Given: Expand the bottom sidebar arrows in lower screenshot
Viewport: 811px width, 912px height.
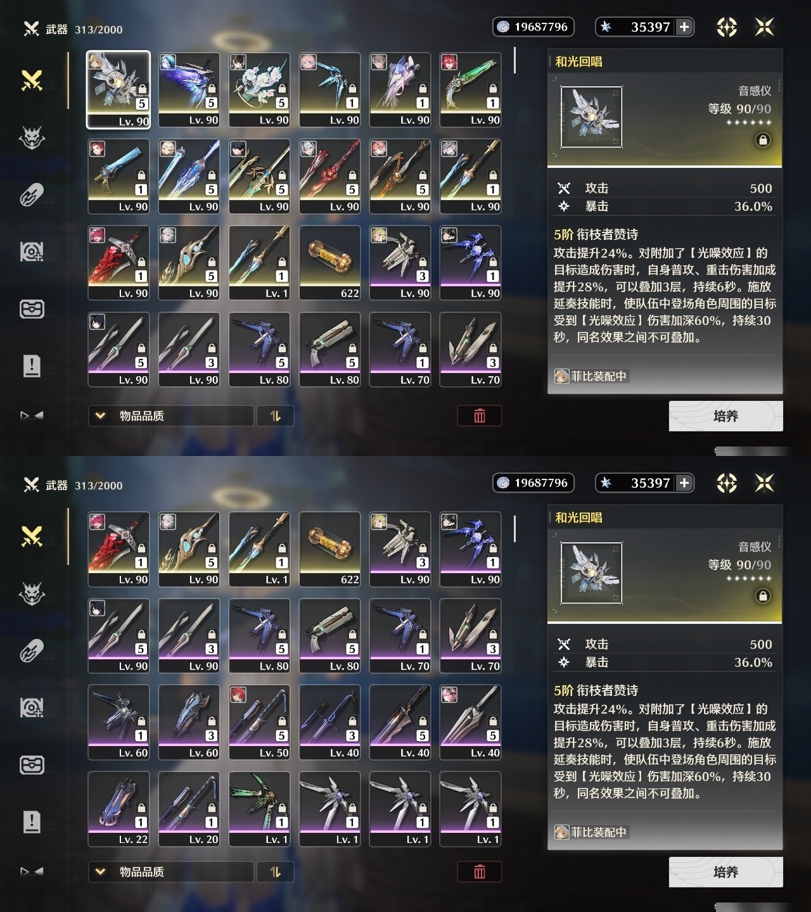Looking at the screenshot, I should [32, 871].
